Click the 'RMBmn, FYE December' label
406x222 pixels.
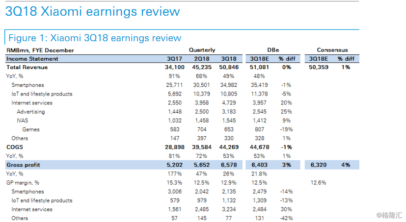(40, 50)
